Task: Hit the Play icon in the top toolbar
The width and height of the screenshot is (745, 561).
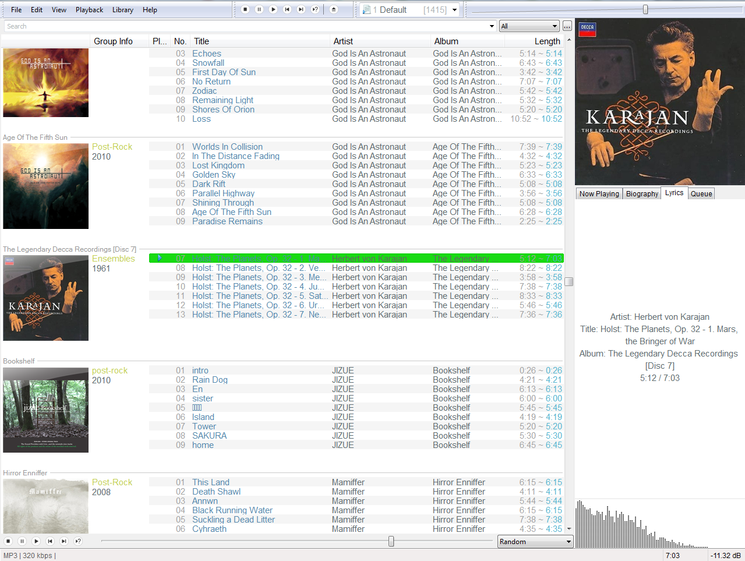Action: point(273,9)
